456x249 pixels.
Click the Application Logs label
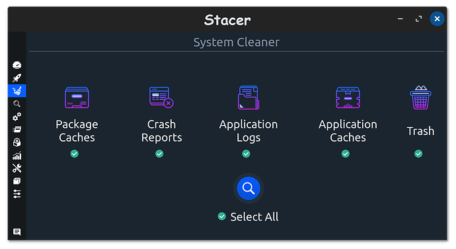click(x=248, y=131)
